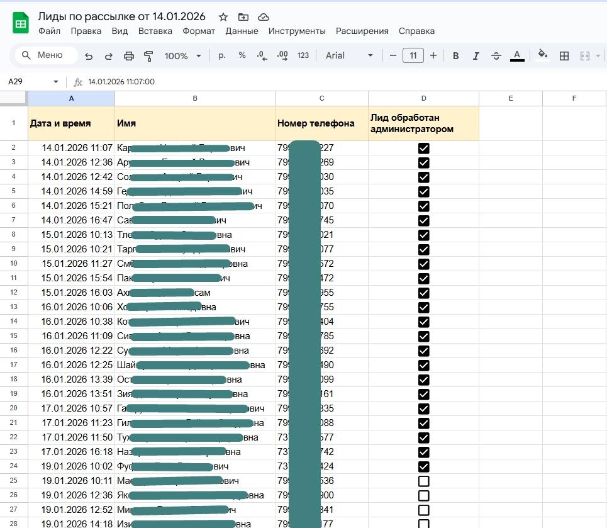Click the print icon in toolbar
607x528 pixels.
[129, 56]
